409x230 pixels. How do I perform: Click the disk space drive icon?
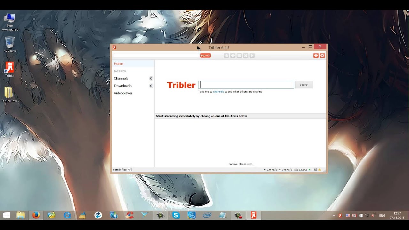click(x=296, y=170)
